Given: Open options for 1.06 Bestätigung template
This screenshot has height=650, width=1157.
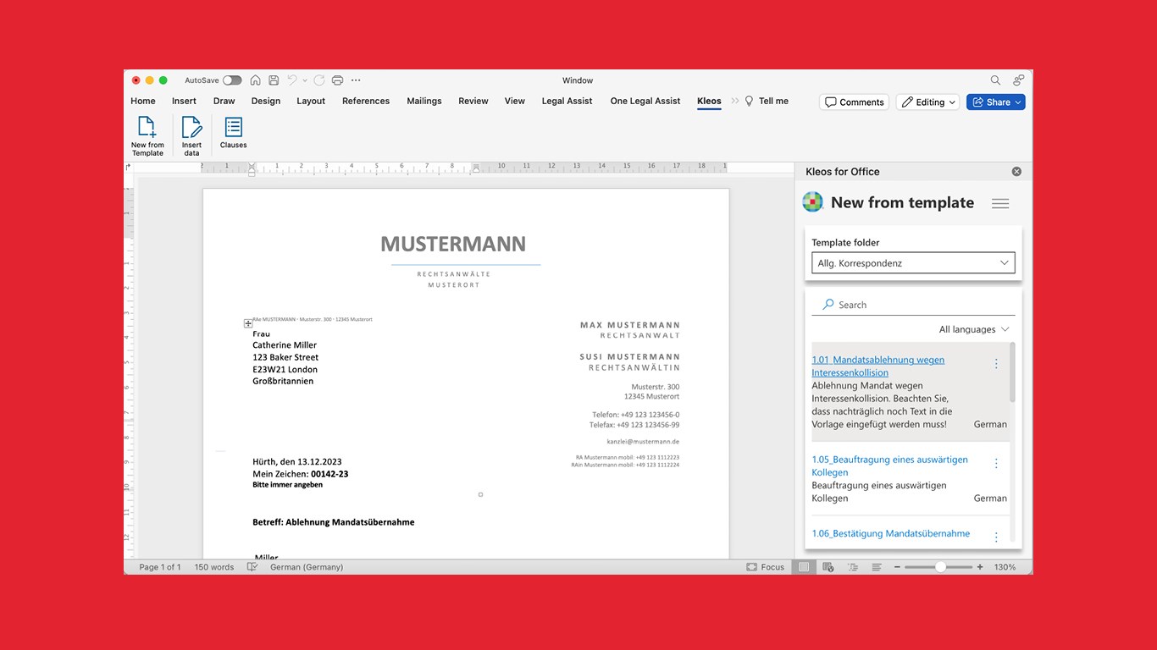Looking at the screenshot, I should 996,537.
